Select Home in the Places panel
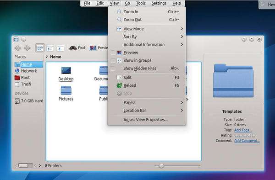Image resolution: width=275 pixels, height=180 pixels. click(28, 64)
